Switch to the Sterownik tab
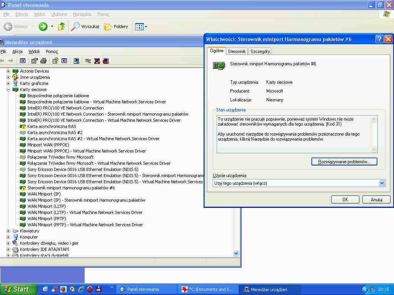This screenshot has width=394, height=295. click(x=237, y=51)
